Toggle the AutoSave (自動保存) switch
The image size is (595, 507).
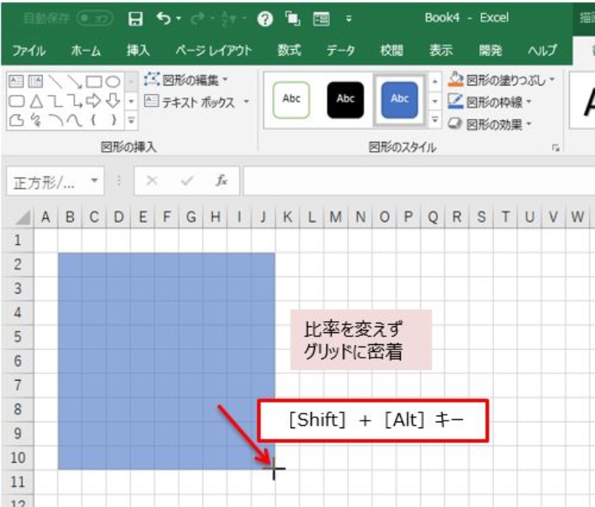[95, 19]
